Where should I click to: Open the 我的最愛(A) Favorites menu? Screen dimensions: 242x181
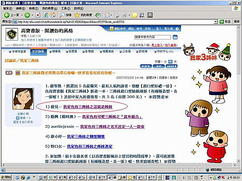point(49,8)
